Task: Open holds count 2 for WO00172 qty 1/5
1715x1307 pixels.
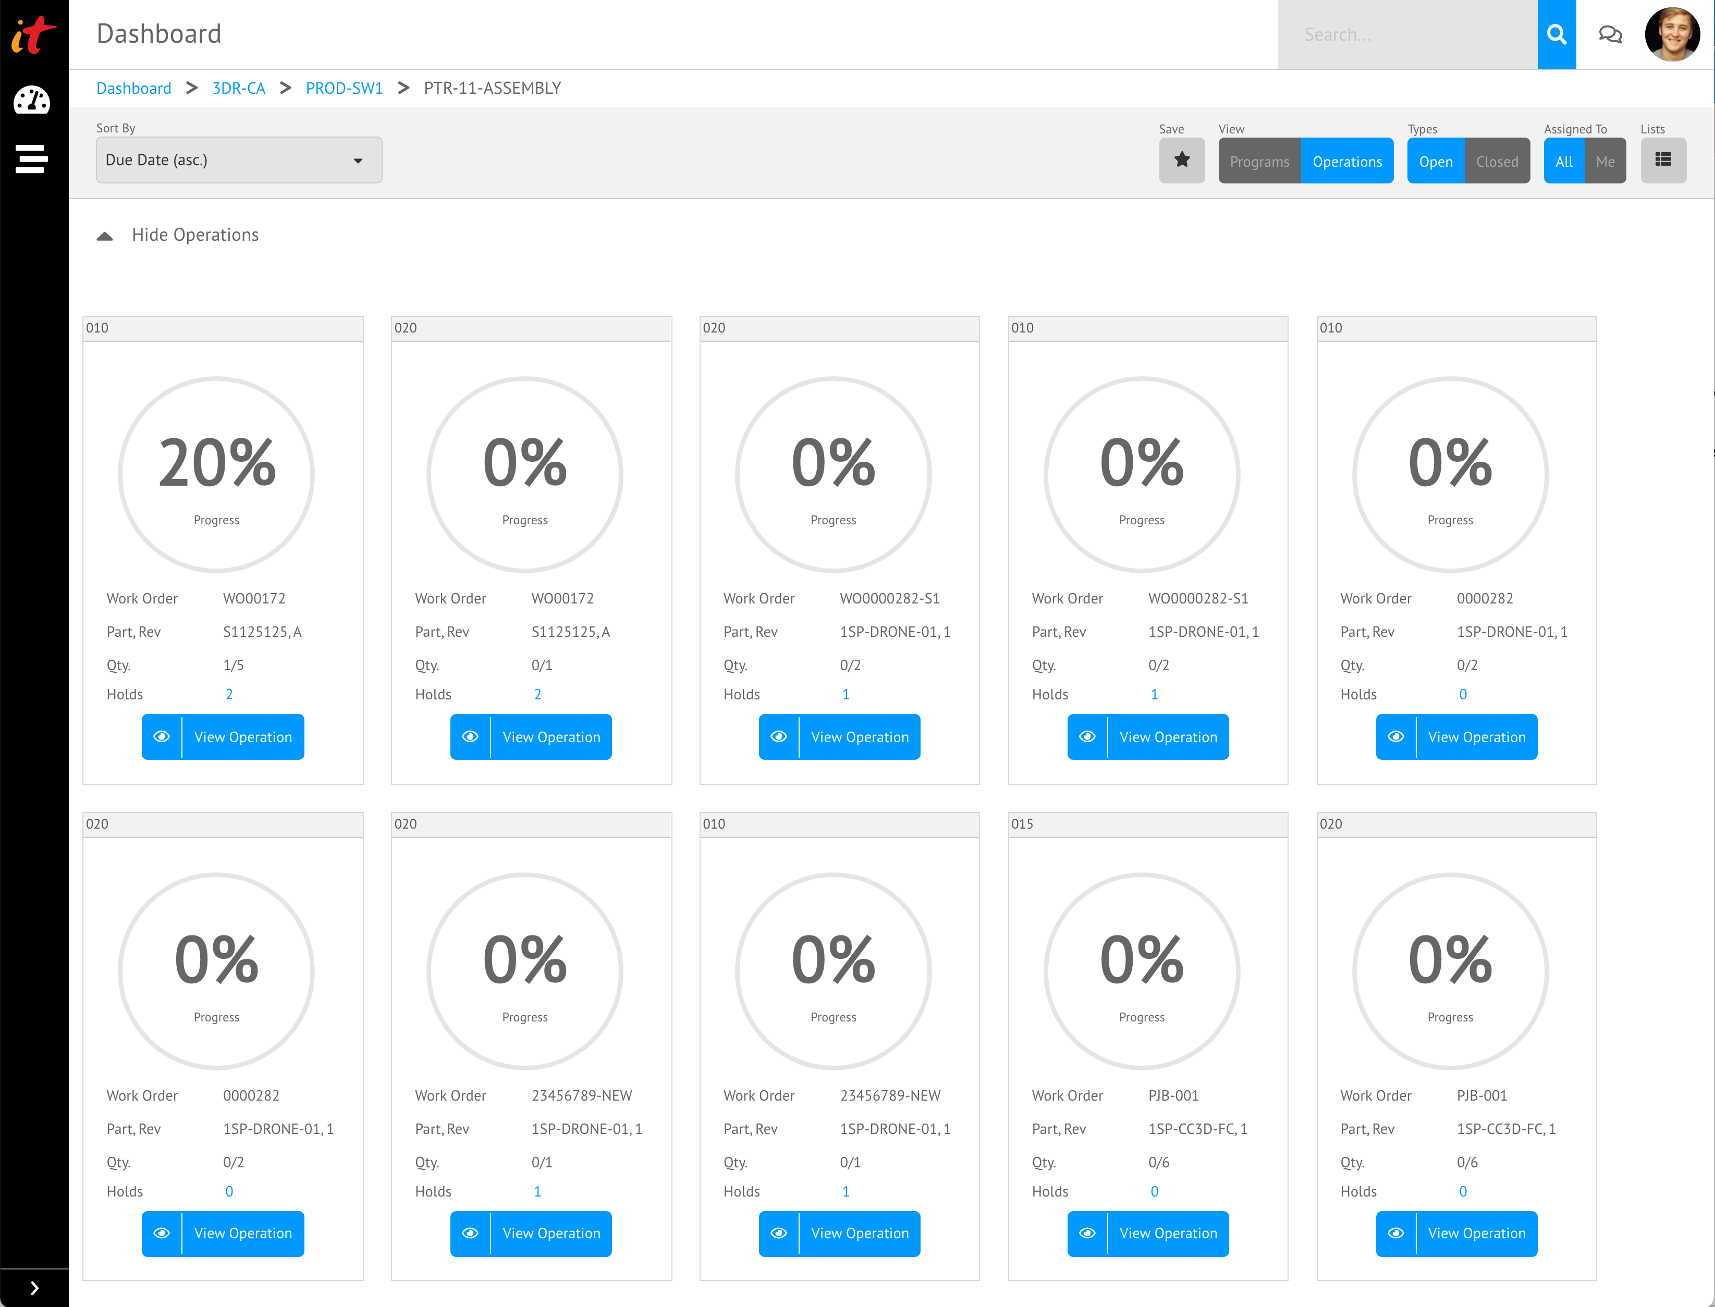Action: click(x=229, y=694)
